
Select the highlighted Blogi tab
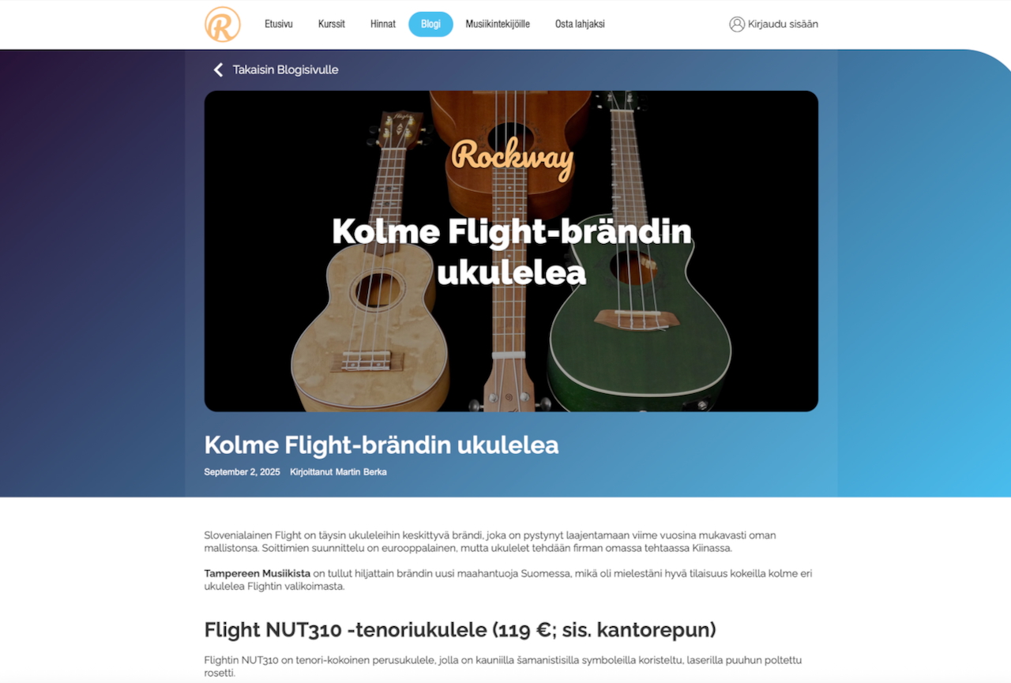click(x=430, y=24)
